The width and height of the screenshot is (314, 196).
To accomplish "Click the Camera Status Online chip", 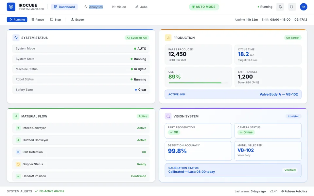I will coord(246,132).
